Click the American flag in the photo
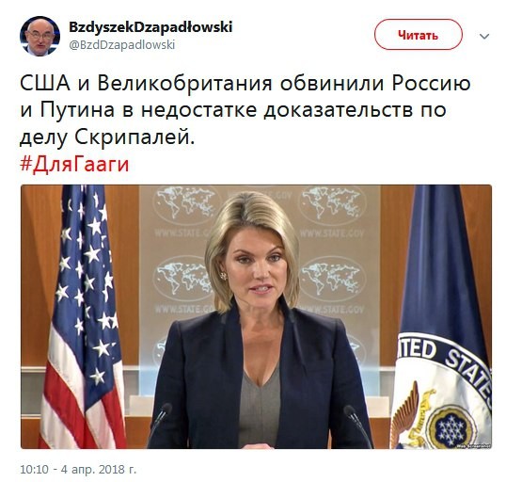The width and height of the screenshot is (506, 482). [x=82, y=316]
